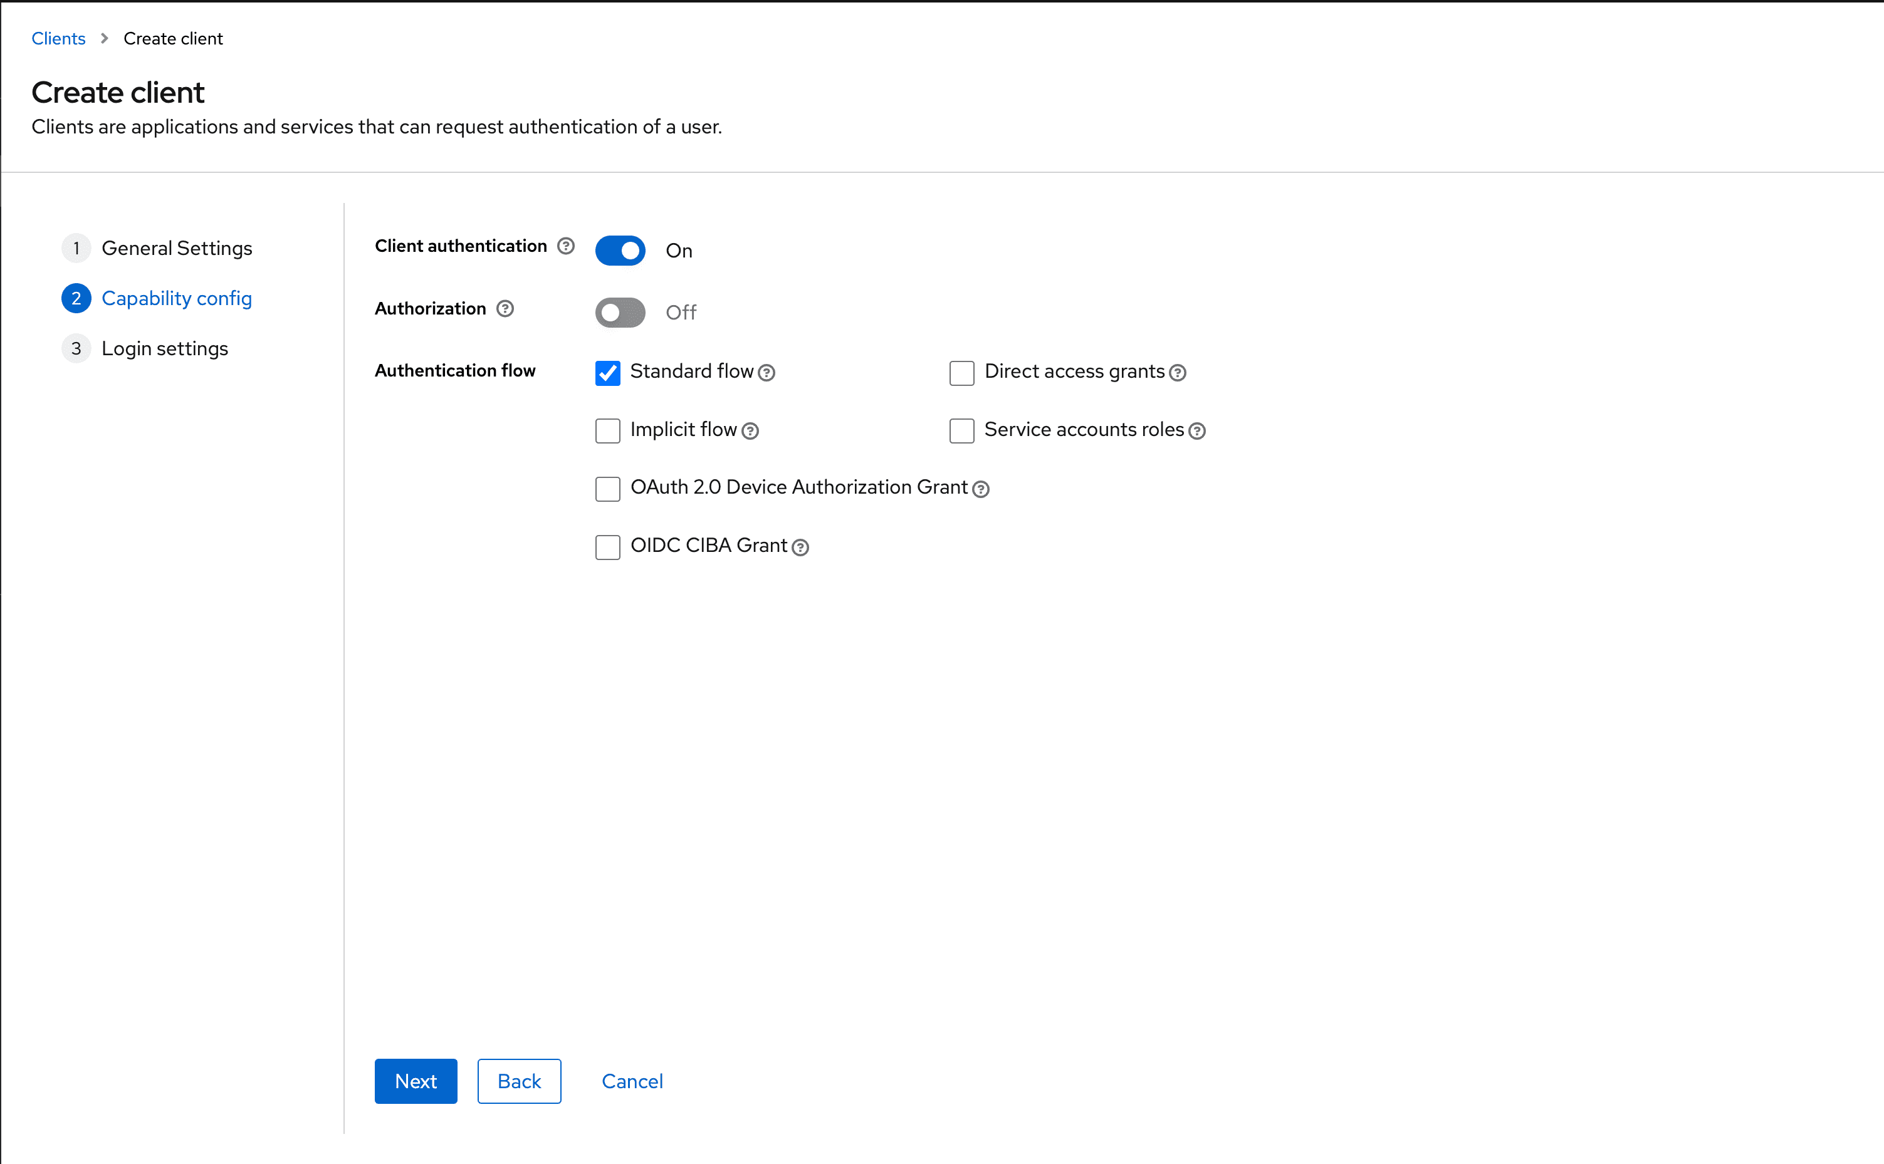Image resolution: width=1884 pixels, height=1164 pixels.
Task: Enable Direct access grants
Action: [961, 373]
